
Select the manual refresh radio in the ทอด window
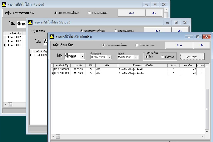[115, 31]
